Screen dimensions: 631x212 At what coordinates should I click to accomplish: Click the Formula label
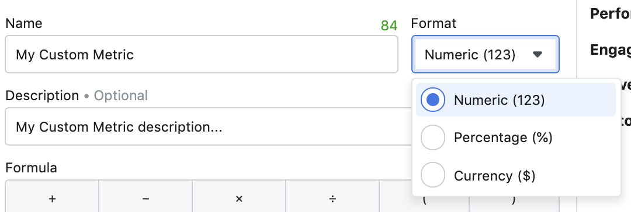pos(31,168)
